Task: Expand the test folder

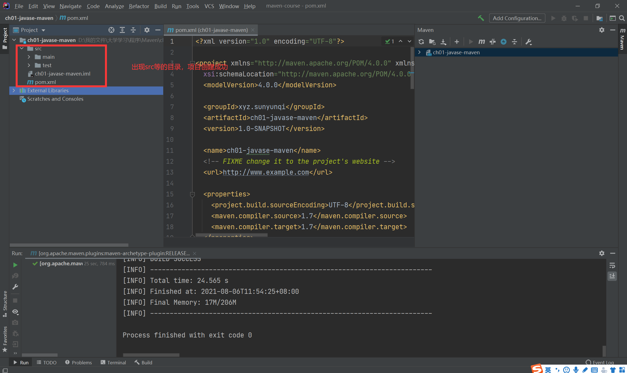Action: (x=29, y=65)
